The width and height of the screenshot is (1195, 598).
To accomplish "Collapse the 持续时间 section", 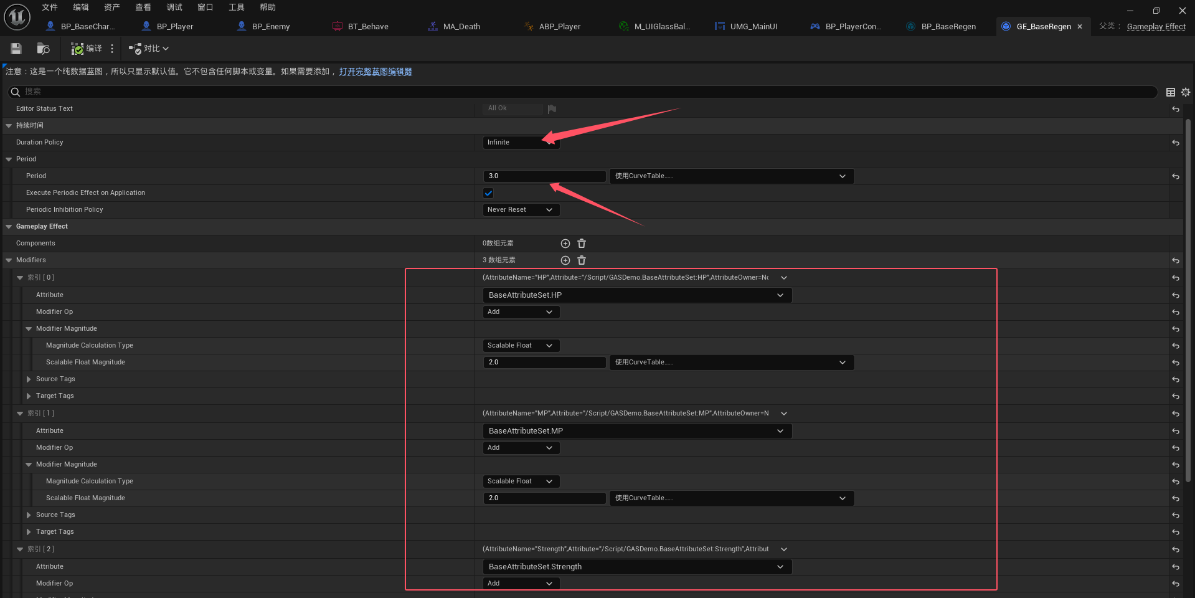I will pos(9,126).
